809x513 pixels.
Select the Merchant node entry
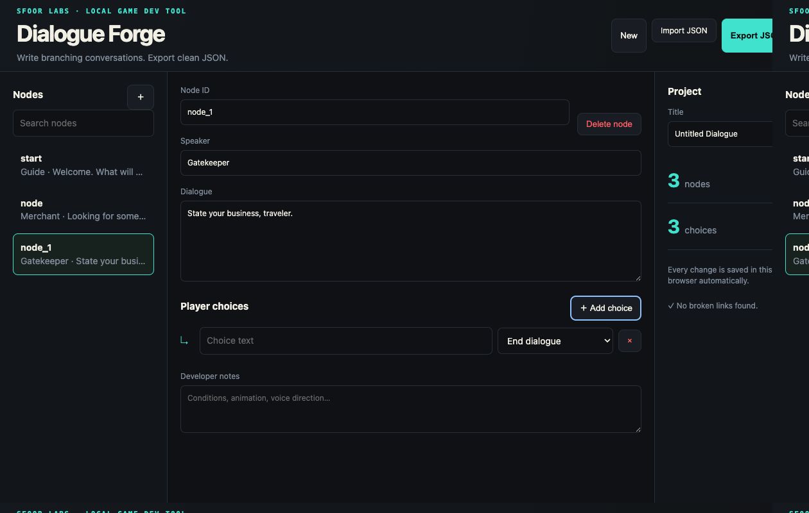click(x=83, y=210)
